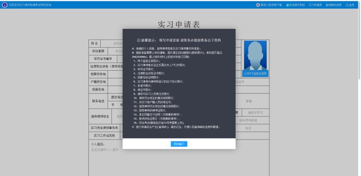Screen dimensions: 361x176
Task: Click the dialog heading 填写申请表前 请您务必提前准备以下资料
Action: (x=190, y=40)
